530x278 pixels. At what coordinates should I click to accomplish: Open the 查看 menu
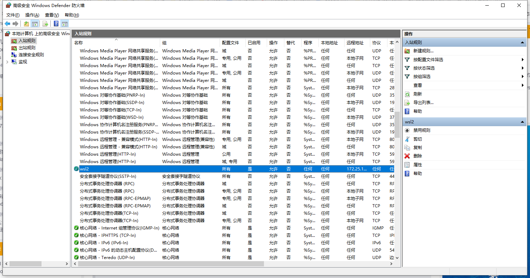click(x=51, y=15)
